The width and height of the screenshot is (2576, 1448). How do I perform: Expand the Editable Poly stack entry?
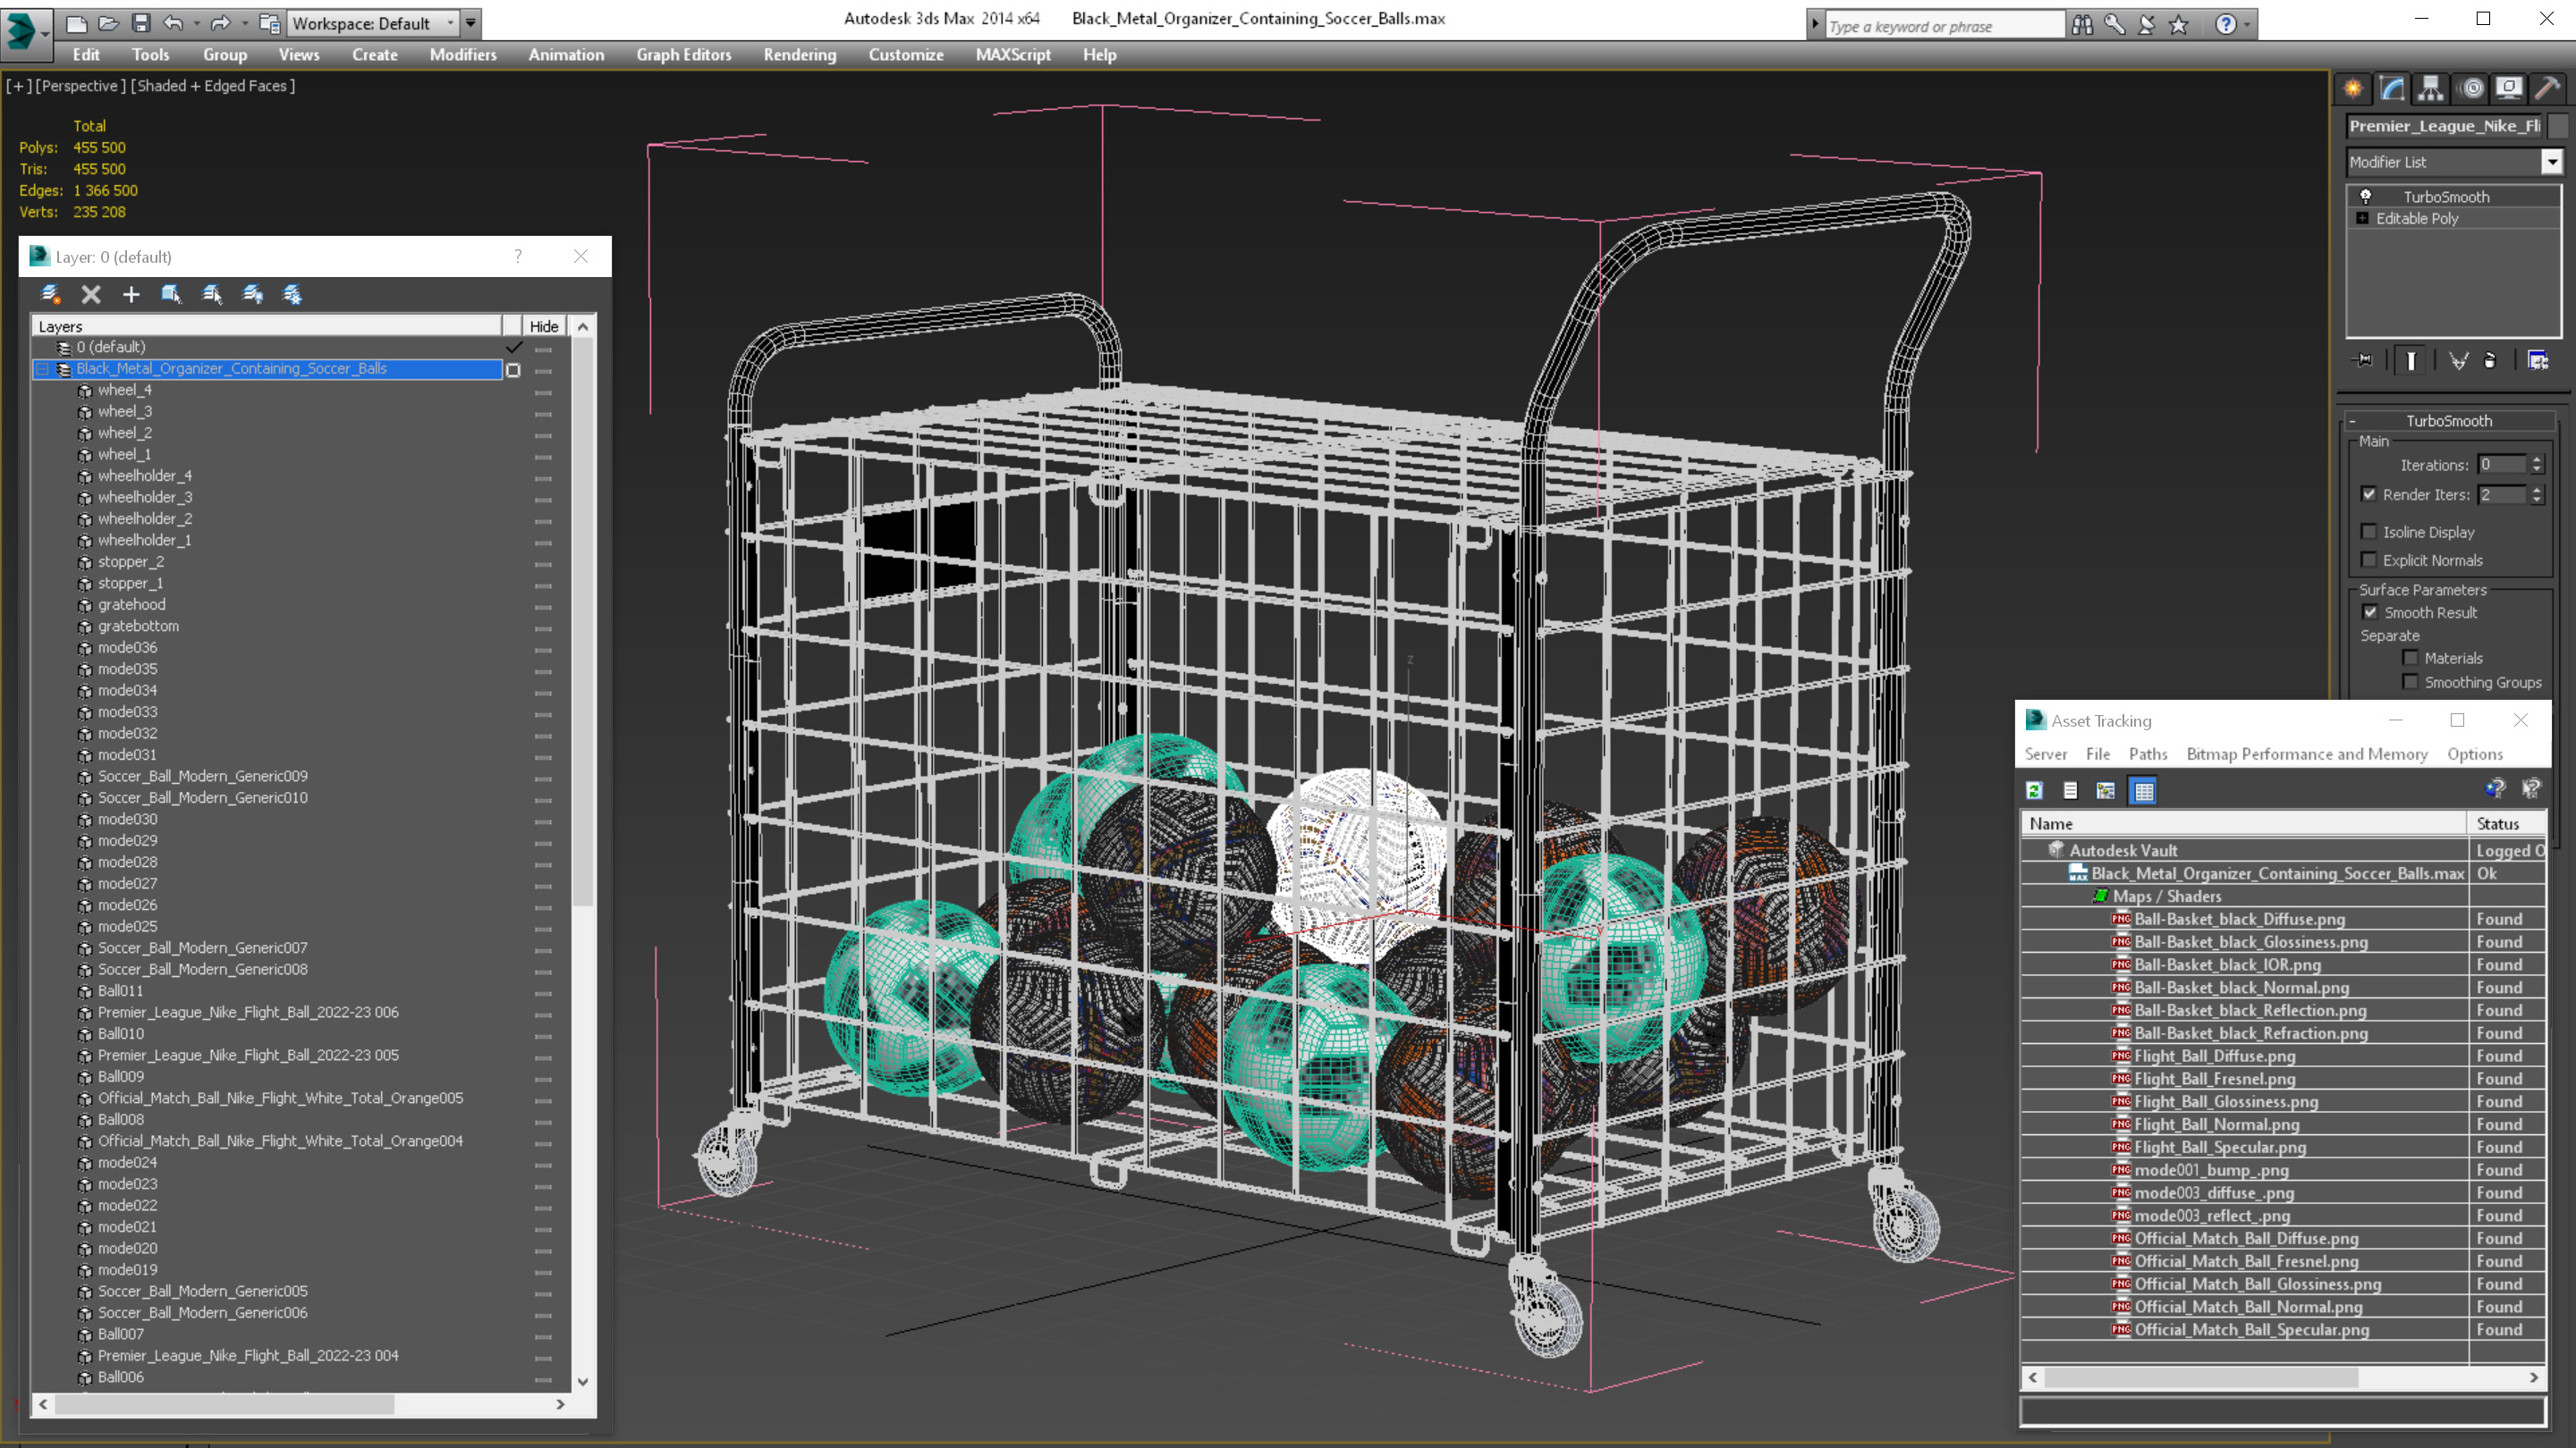point(2363,218)
